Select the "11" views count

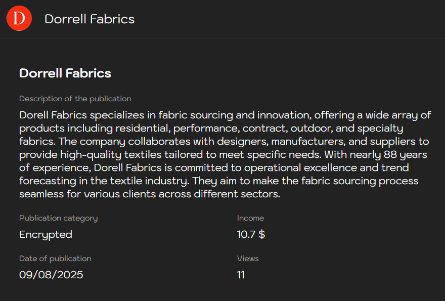241,275
